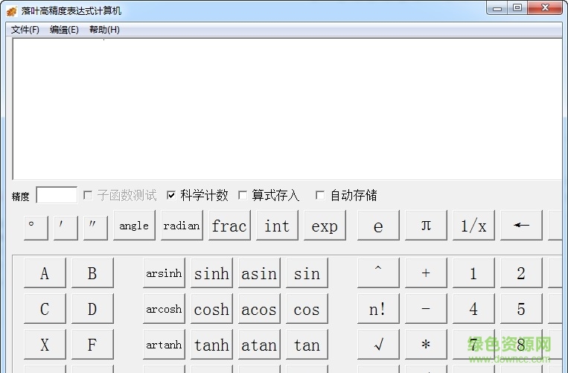This screenshot has width=568, height=373.
Task: Focus the 精度 precision input box
Action: [57, 195]
